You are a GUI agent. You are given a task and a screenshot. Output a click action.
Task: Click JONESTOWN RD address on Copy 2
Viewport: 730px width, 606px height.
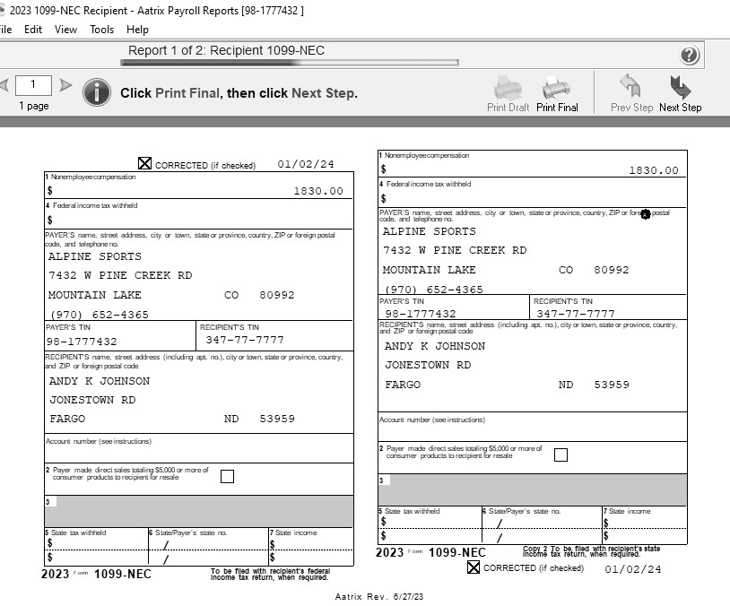428,366
